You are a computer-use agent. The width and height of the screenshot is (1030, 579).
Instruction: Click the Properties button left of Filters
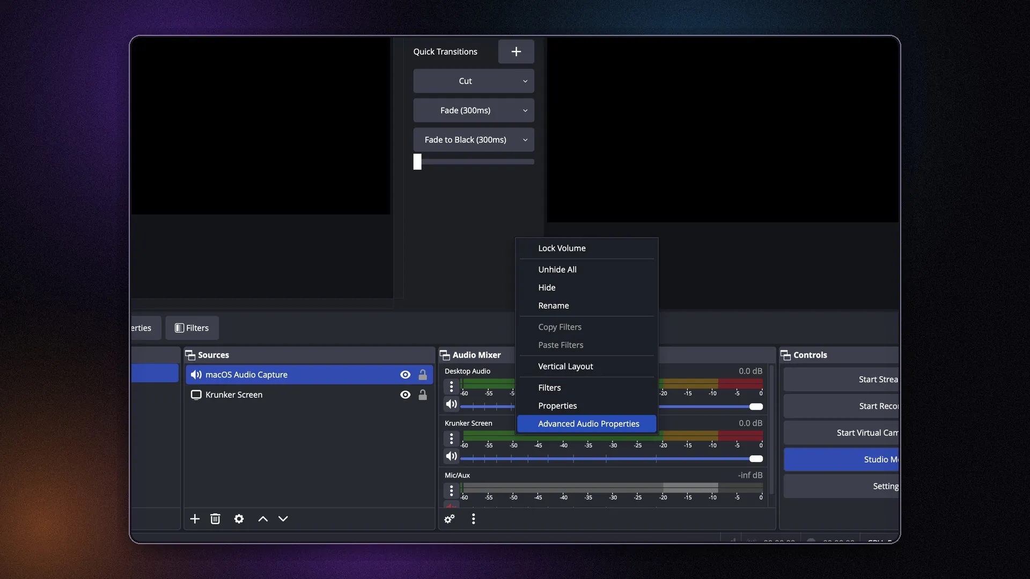(145, 328)
